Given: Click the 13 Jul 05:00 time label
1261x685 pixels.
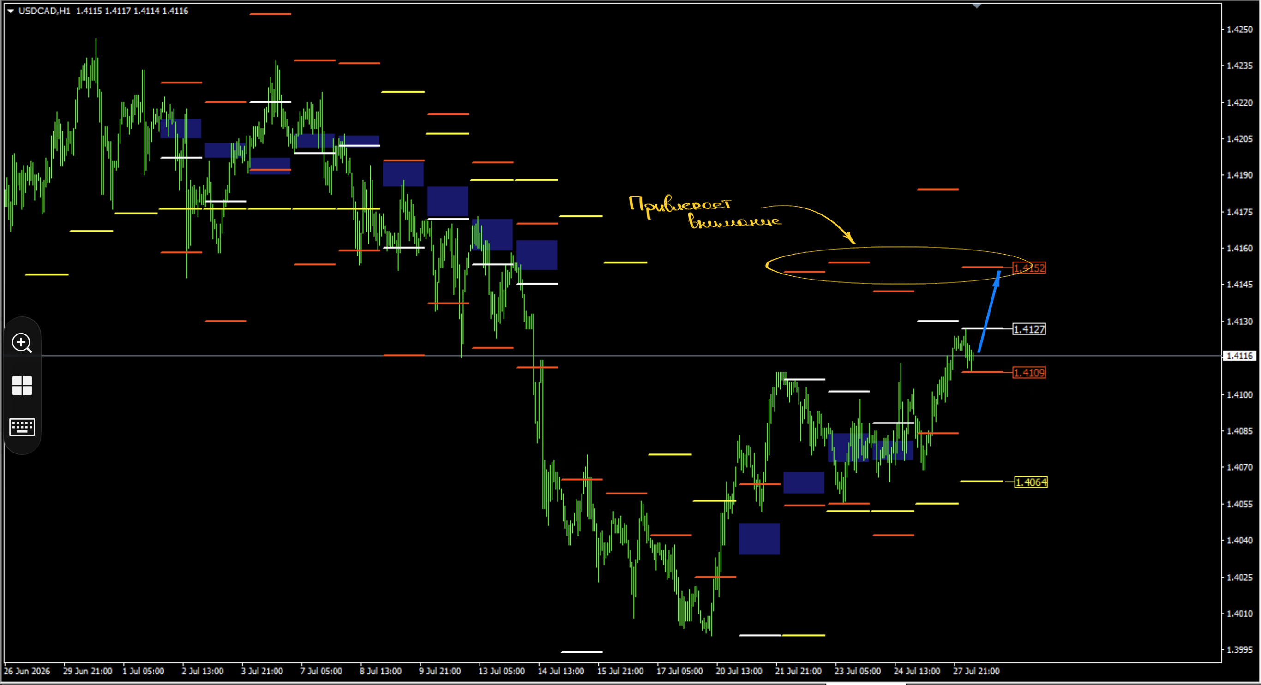Looking at the screenshot, I should click(x=501, y=671).
